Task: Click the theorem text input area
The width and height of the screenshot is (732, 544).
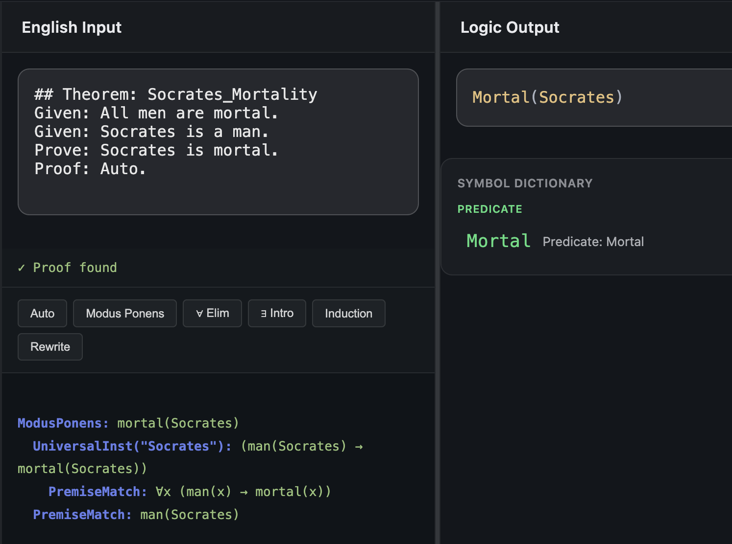Action: pos(218,141)
